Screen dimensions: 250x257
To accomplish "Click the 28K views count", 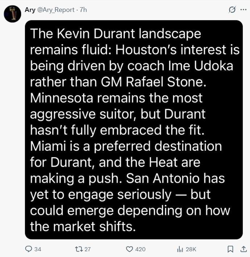I will coord(191,249).
